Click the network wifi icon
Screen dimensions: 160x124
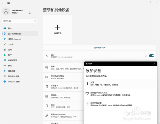click(4, 39)
